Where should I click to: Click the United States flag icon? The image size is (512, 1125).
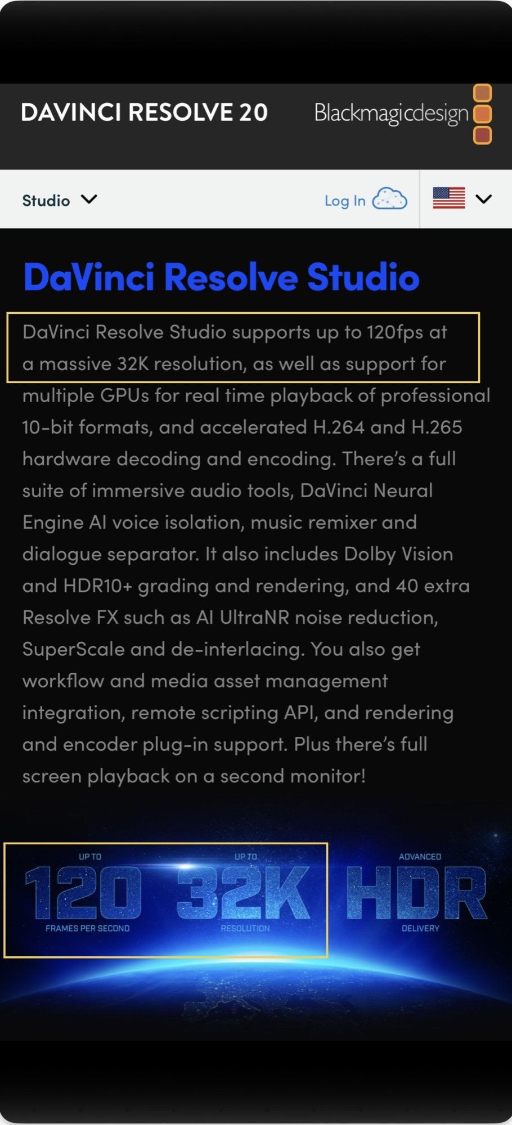point(449,198)
